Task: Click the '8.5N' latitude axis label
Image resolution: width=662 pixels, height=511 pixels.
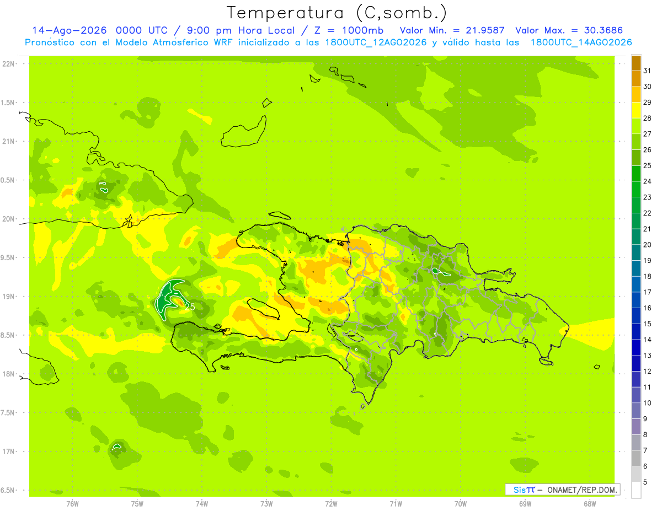Action: coord(8,335)
